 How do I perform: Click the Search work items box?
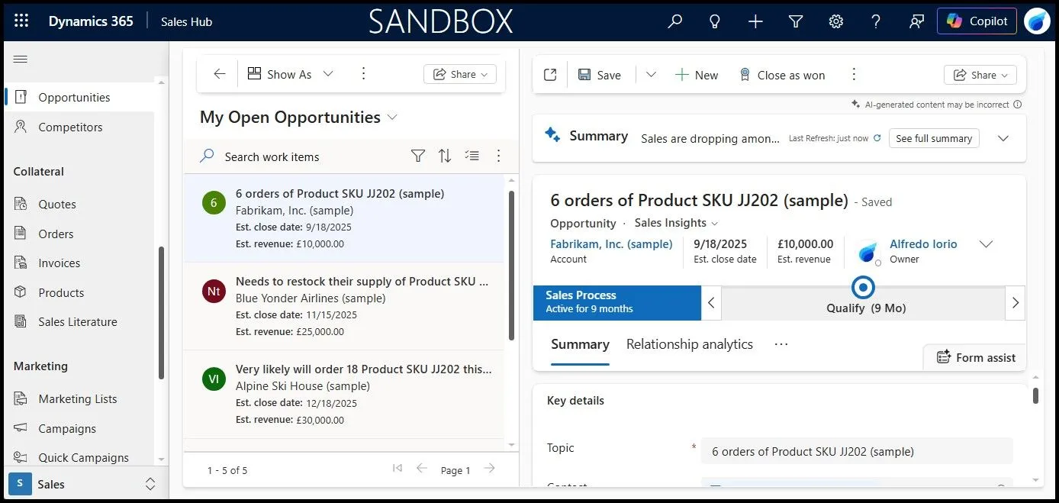(x=301, y=156)
